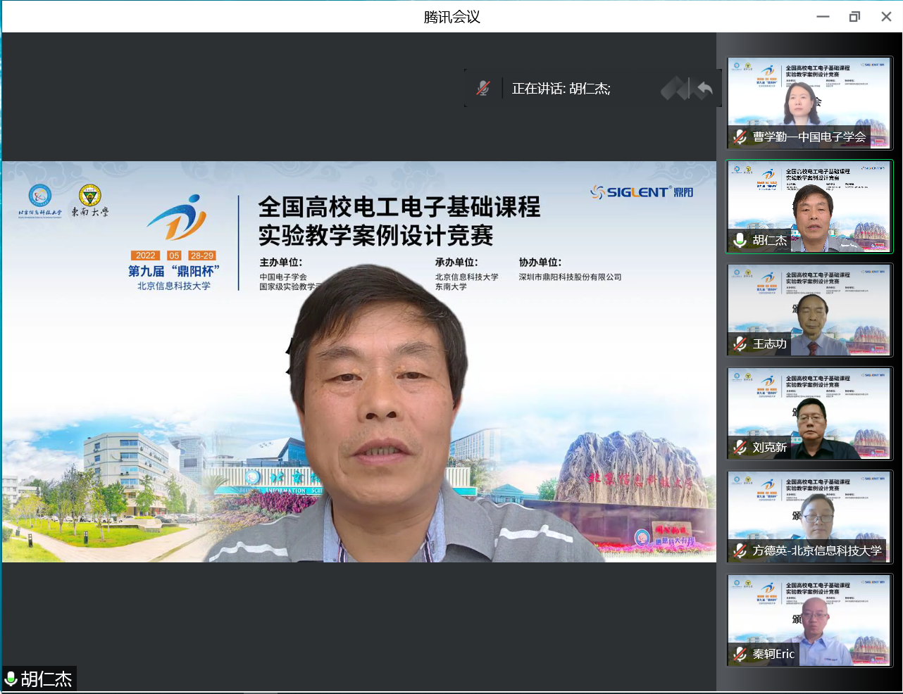Select 胡仁杰 active speaker thumbnail
This screenshot has width=903, height=694.
pyautogui.click(x=809, y=207)
